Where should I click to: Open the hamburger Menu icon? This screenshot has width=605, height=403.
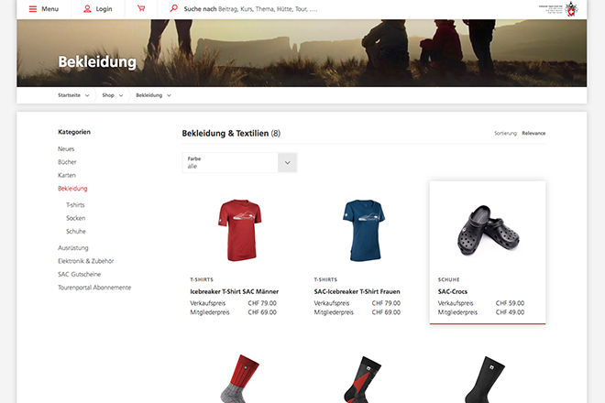click(x=33, y=9)
